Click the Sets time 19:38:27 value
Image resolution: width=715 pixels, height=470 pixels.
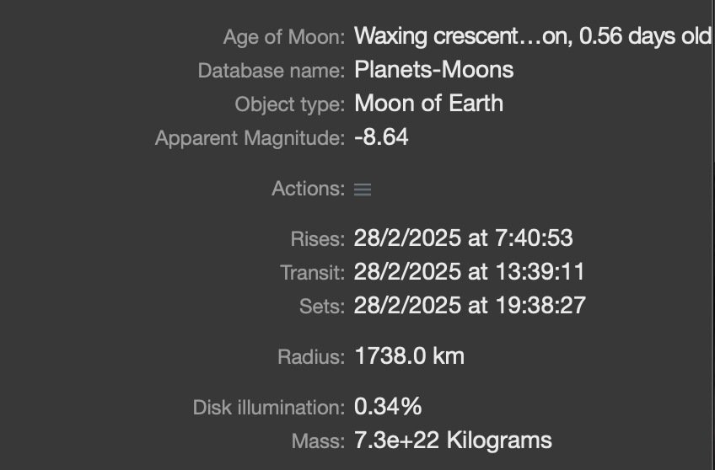coord(469,306)
